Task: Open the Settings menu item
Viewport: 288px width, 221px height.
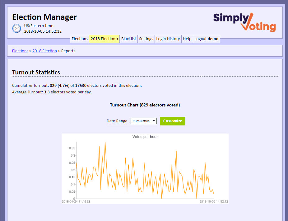Action: 146,39
